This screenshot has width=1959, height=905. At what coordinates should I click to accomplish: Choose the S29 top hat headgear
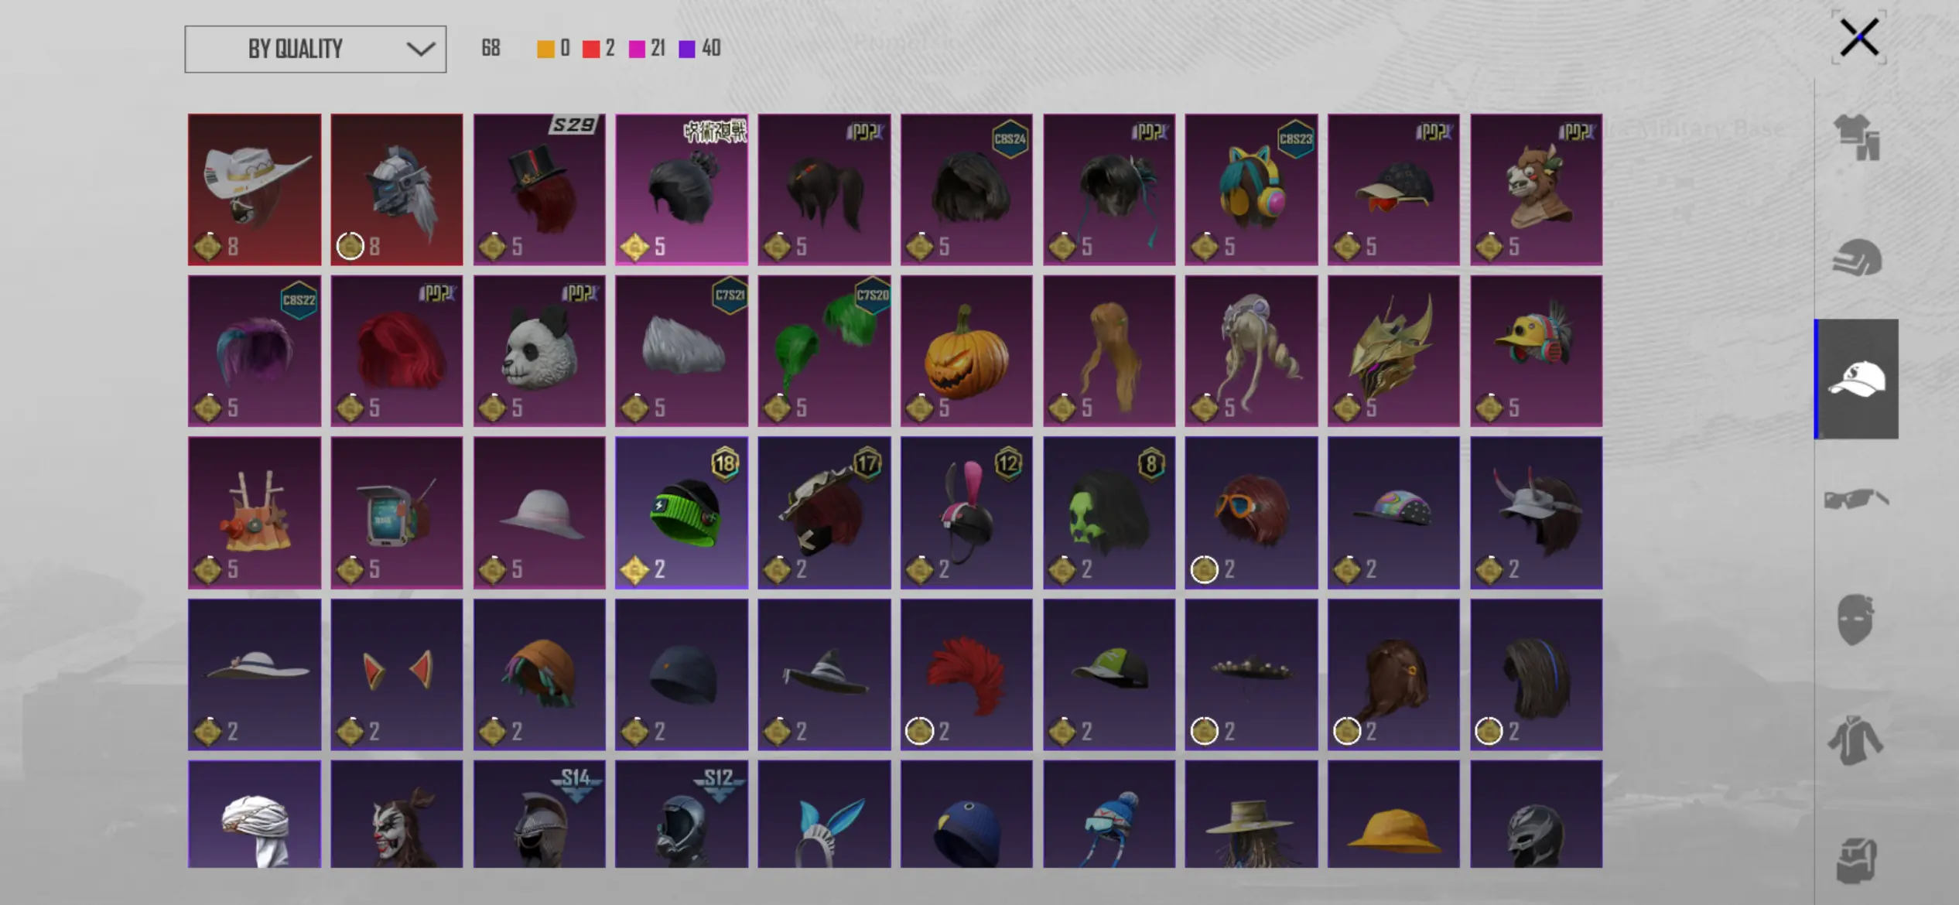pyautogui.click(x=539, y=190)
